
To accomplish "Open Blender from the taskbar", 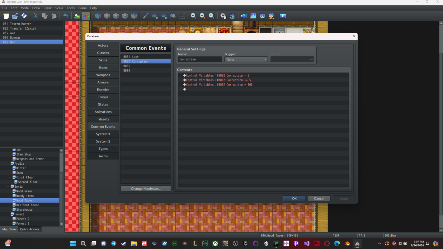I will [347, 243].
